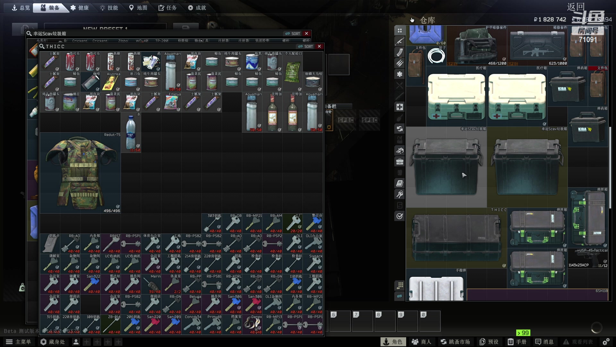
Task: Filter stash by ammo rounds icon
Action: pos(399,63)
